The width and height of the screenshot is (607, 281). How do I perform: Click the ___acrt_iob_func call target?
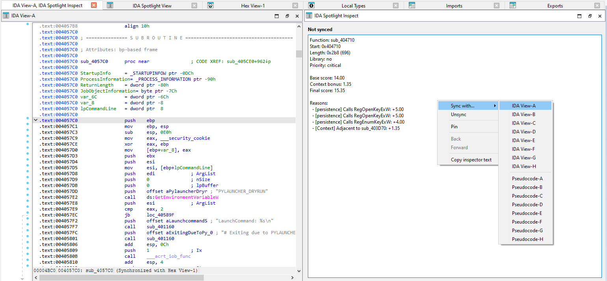[169, 256]
